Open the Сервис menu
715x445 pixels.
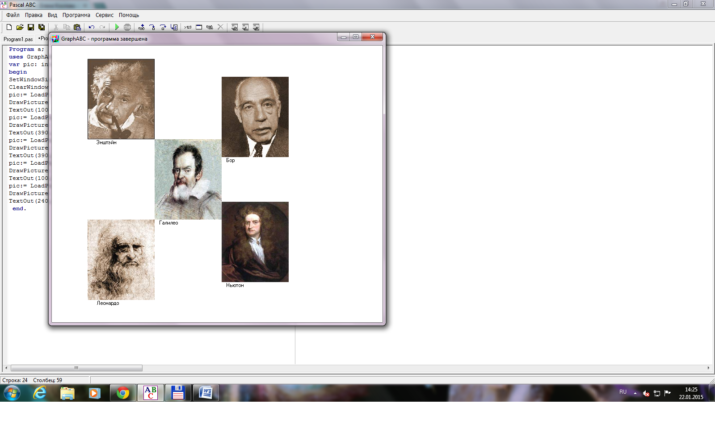[x=105, y=15]
